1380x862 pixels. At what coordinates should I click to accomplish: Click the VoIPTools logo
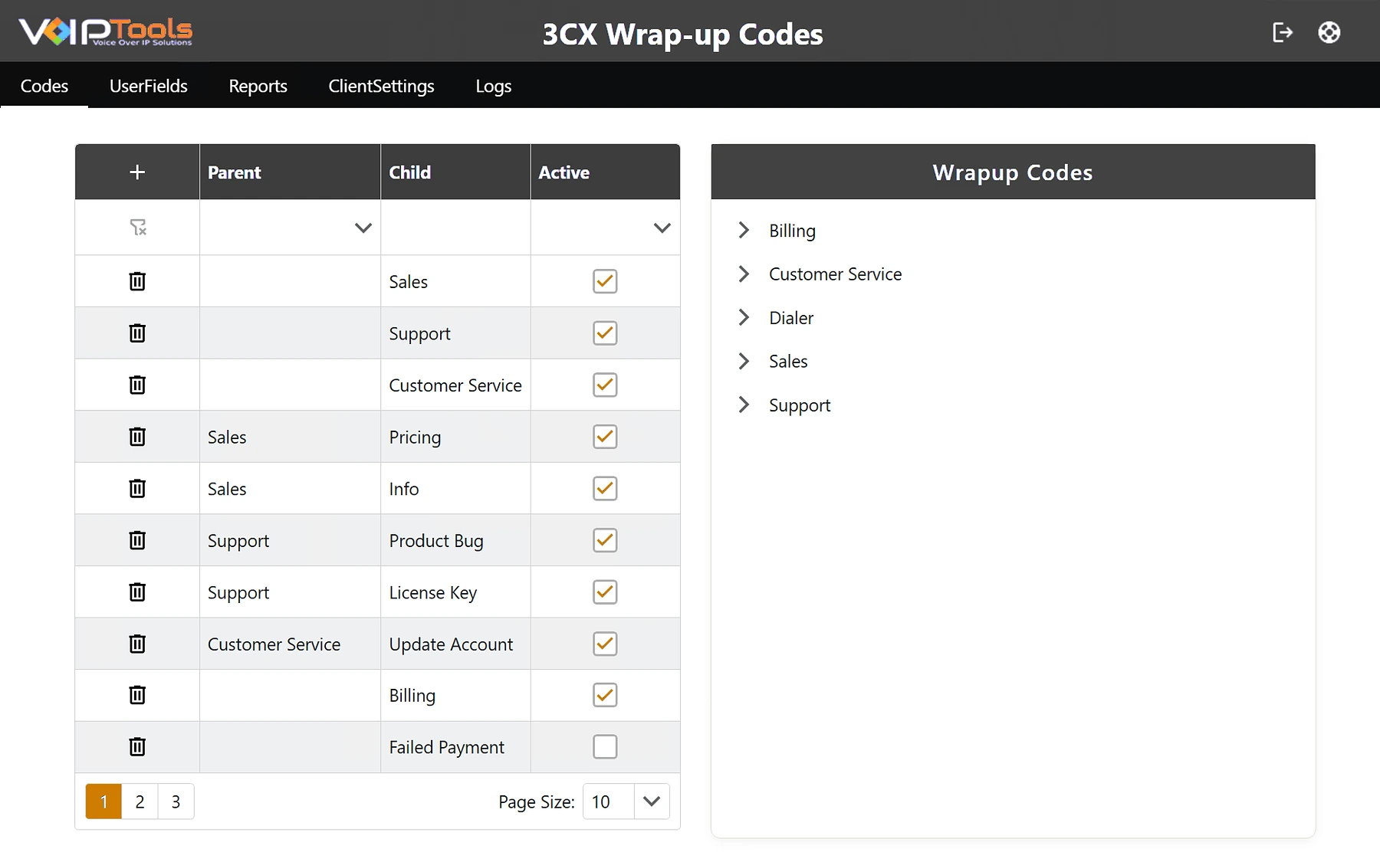click(x=106, y=31)
